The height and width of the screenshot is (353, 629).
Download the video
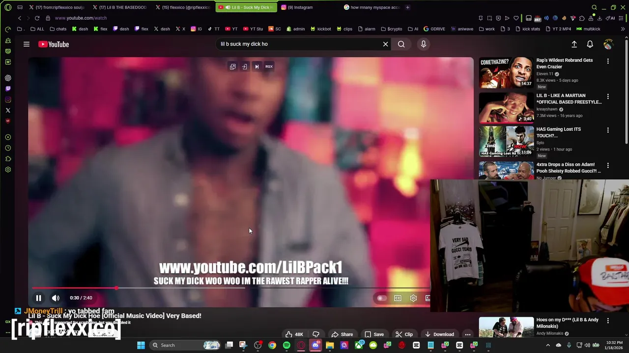pos(439,334)
